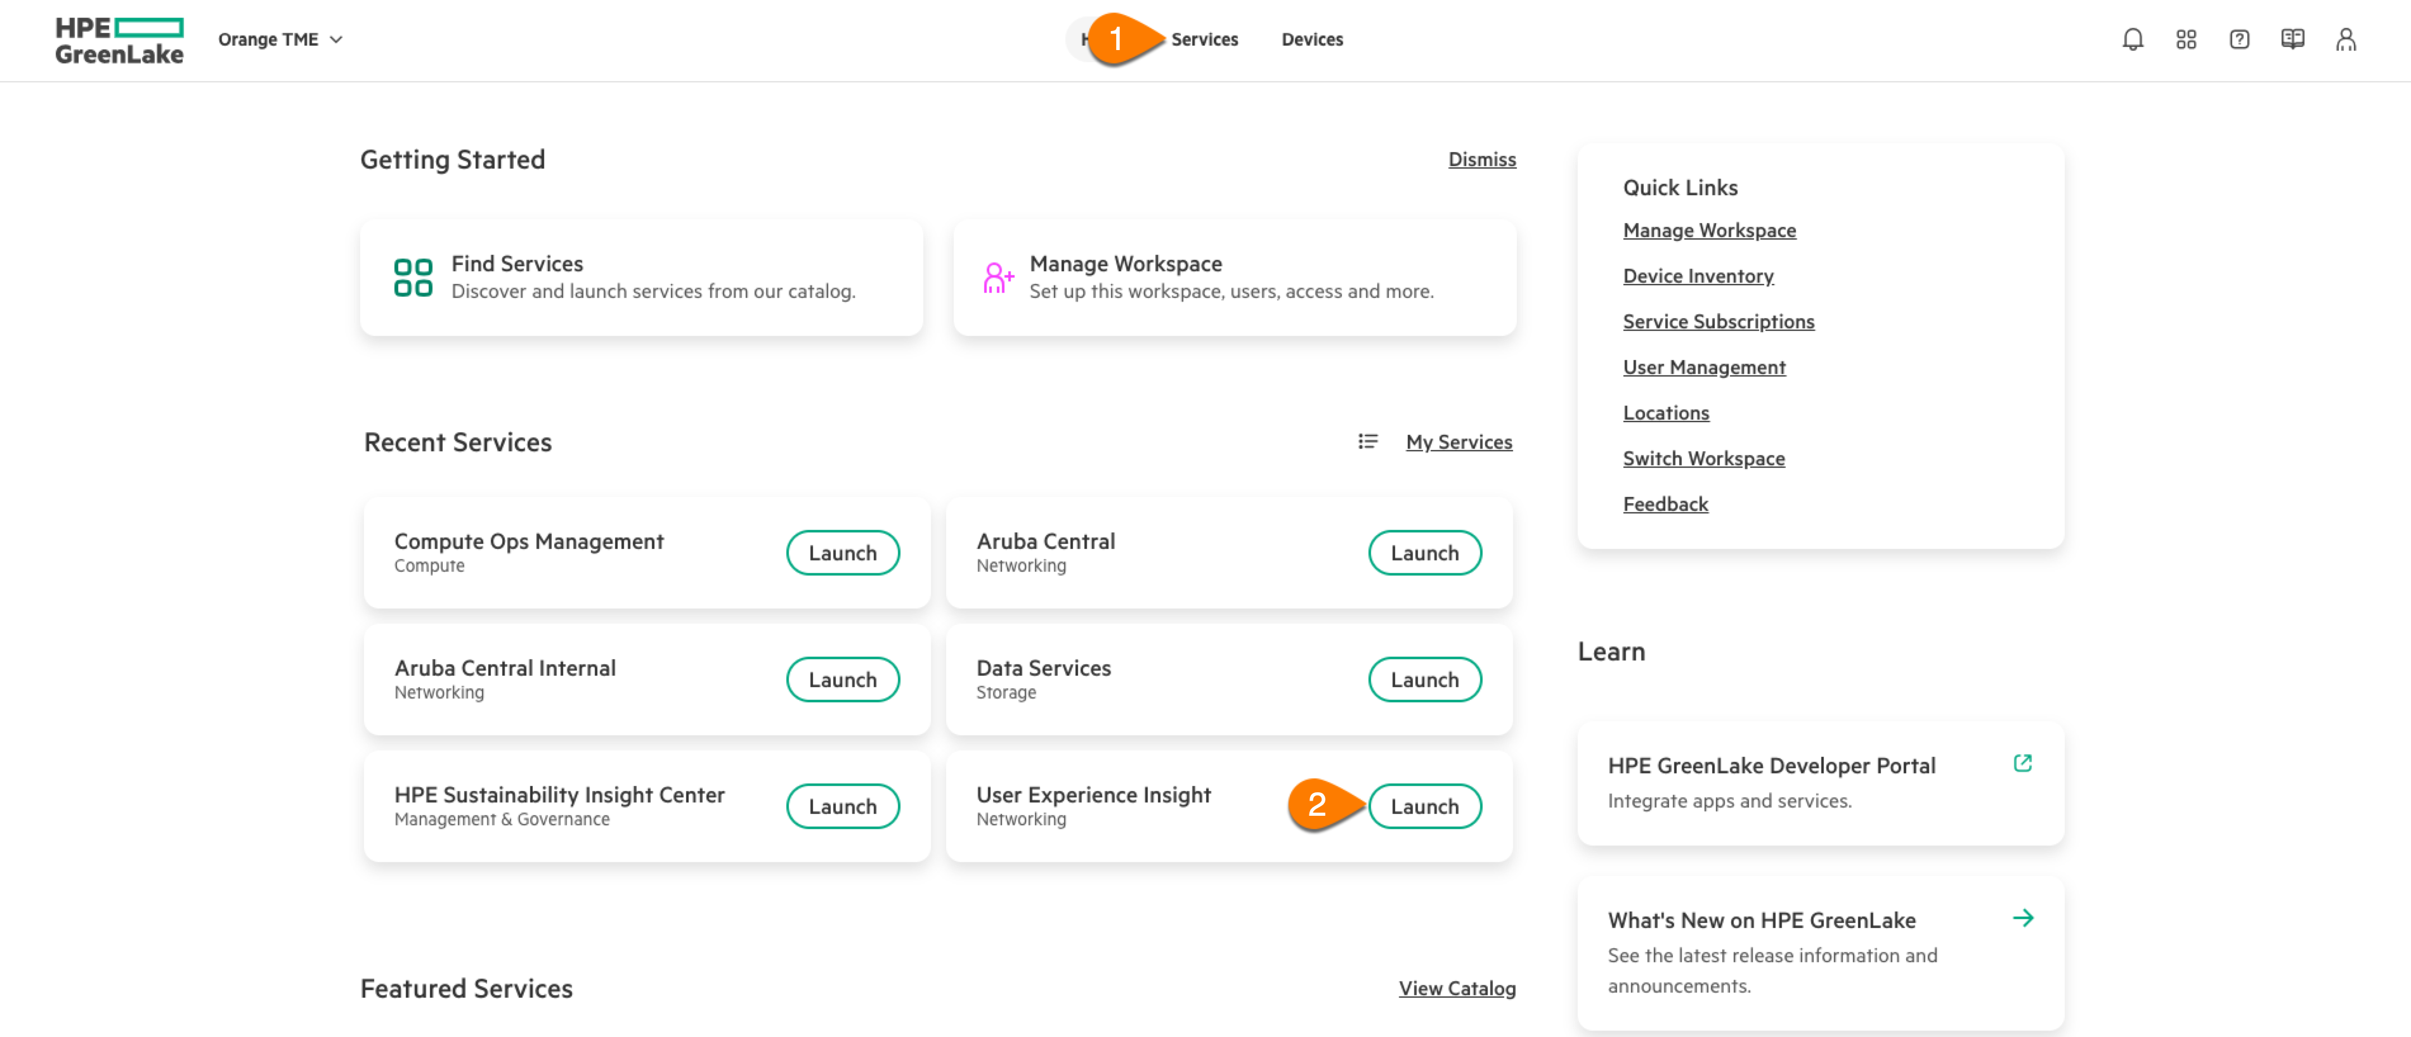Click the HPE GreenLake logo
Image resolution: width=2411 pixels, height=1037 pixels.
119,40
